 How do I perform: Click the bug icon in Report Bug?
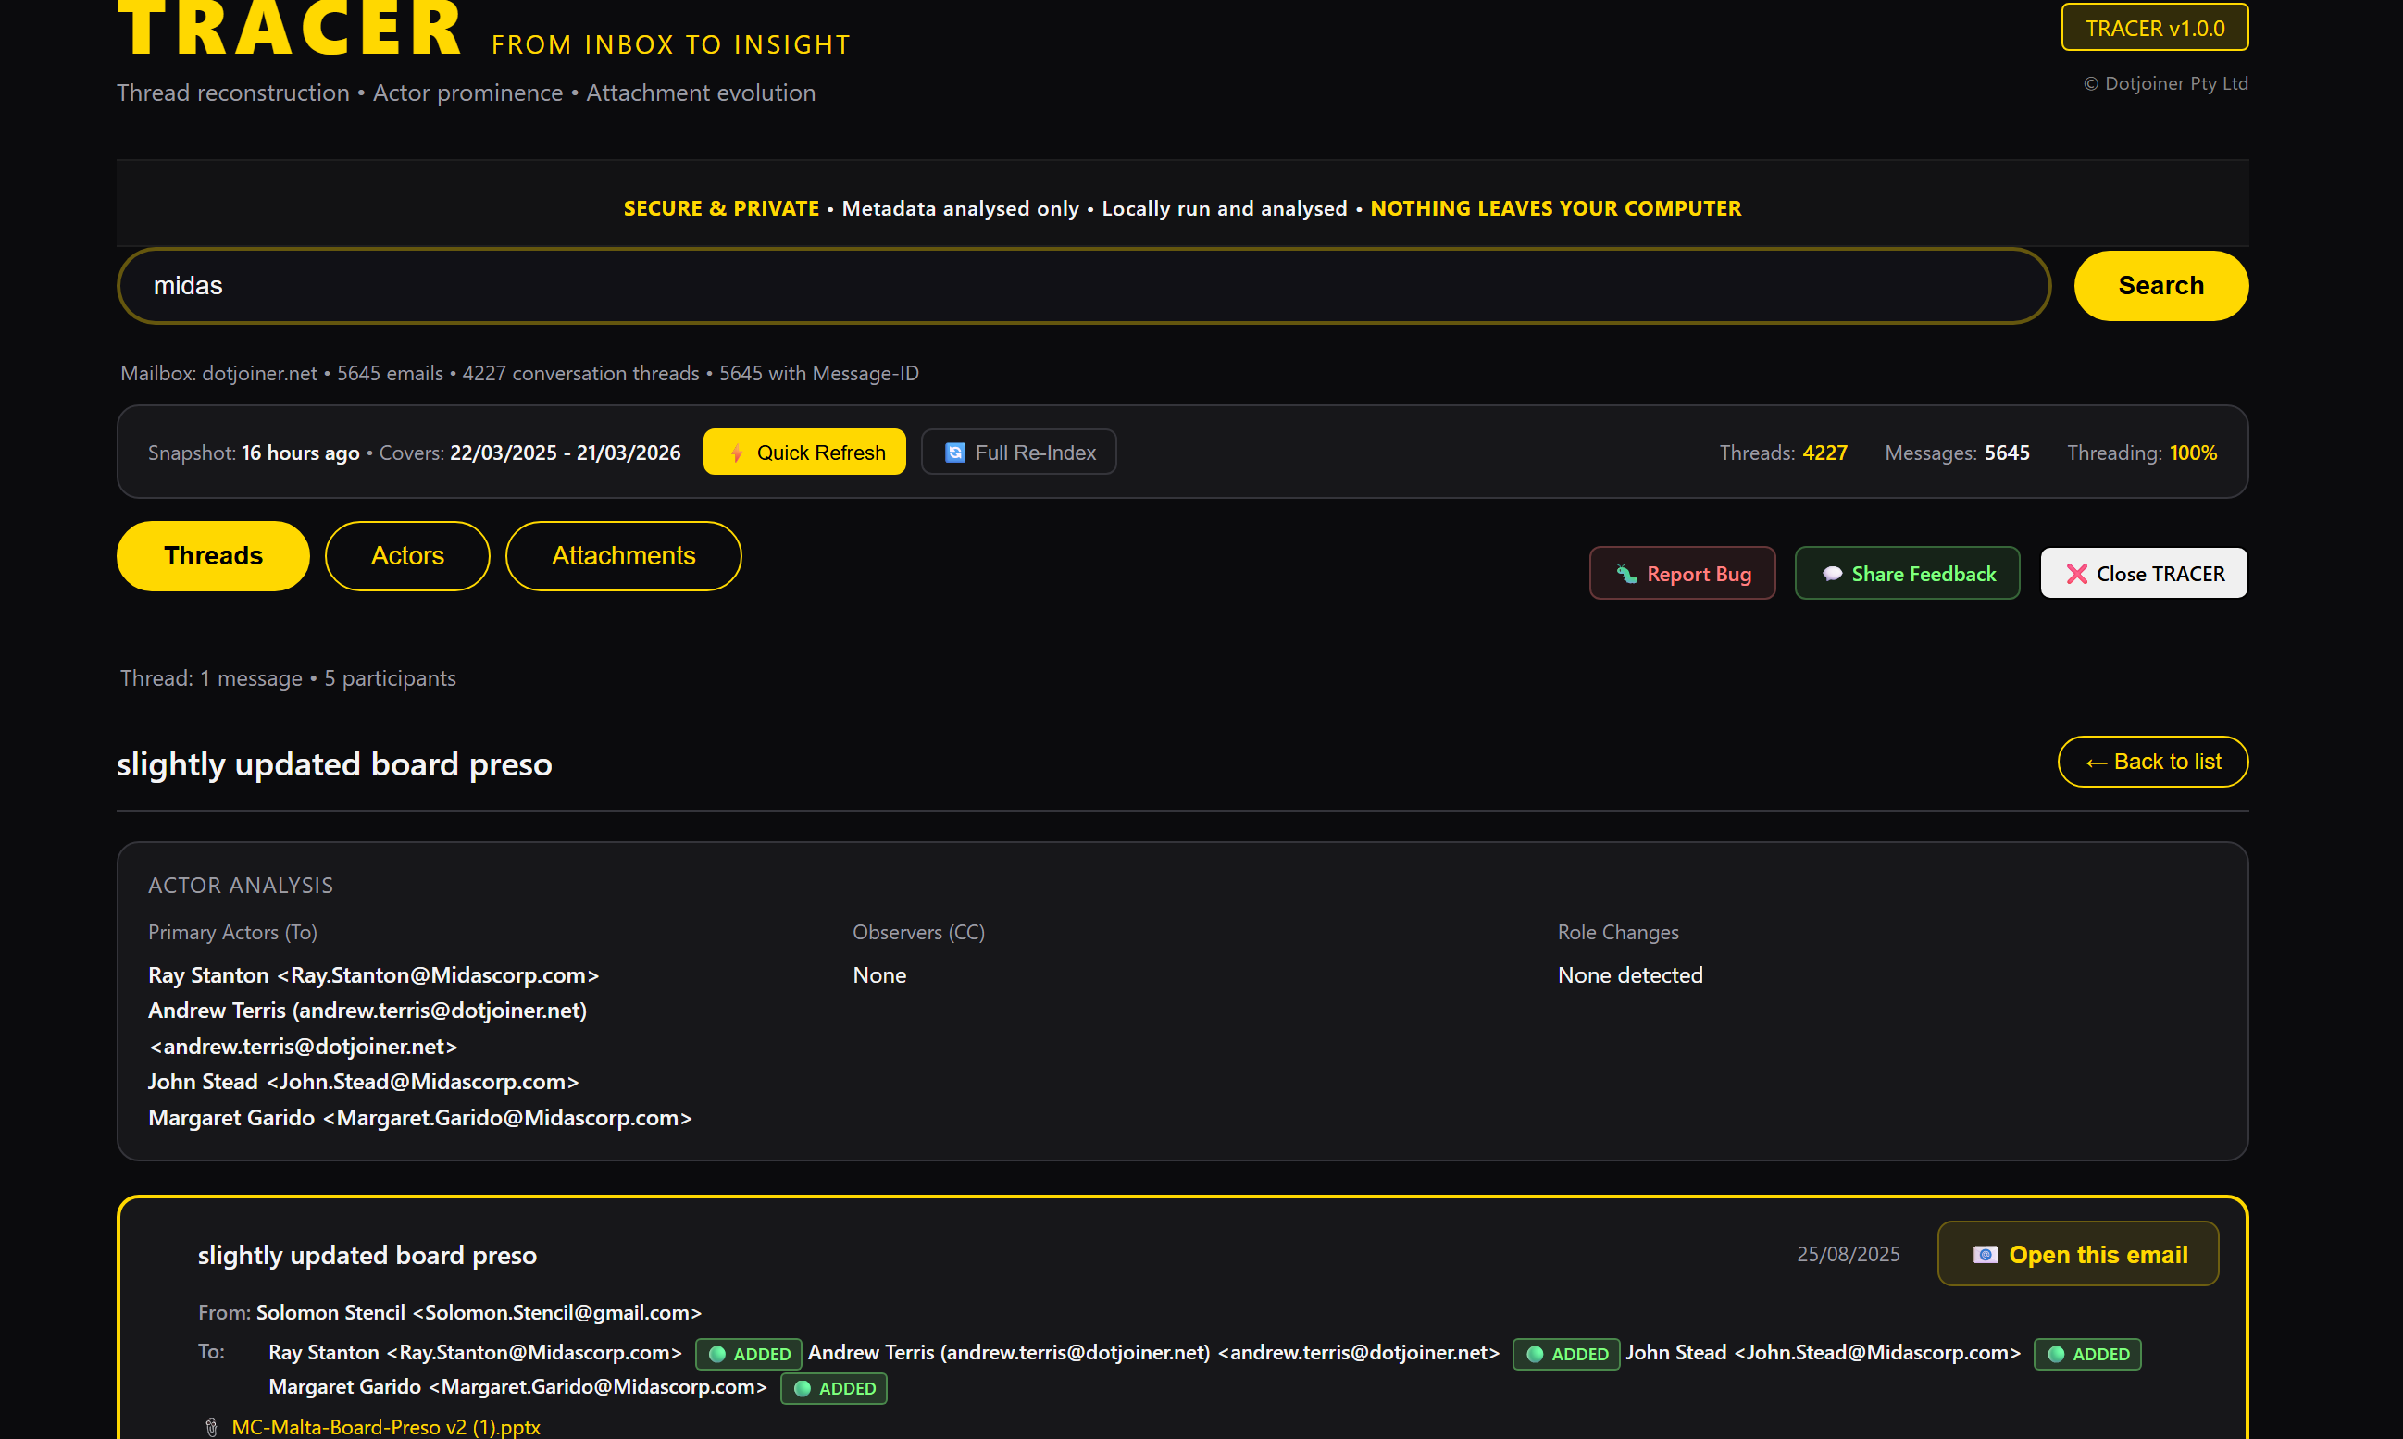coord(1626,574)
